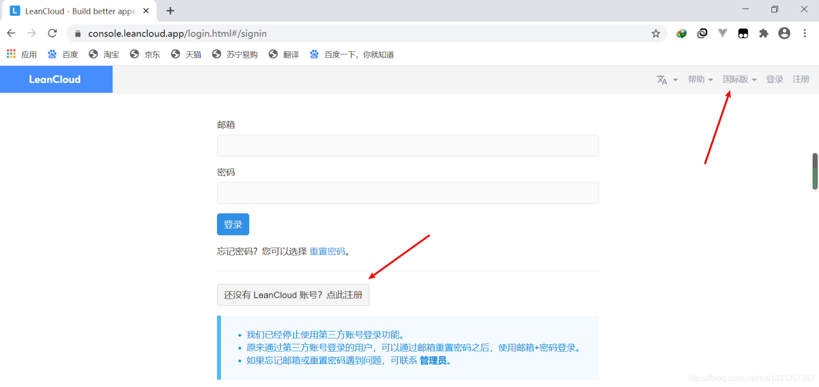Open the 天猫 bookmark
819x387 pixels.
click(186, 54)
